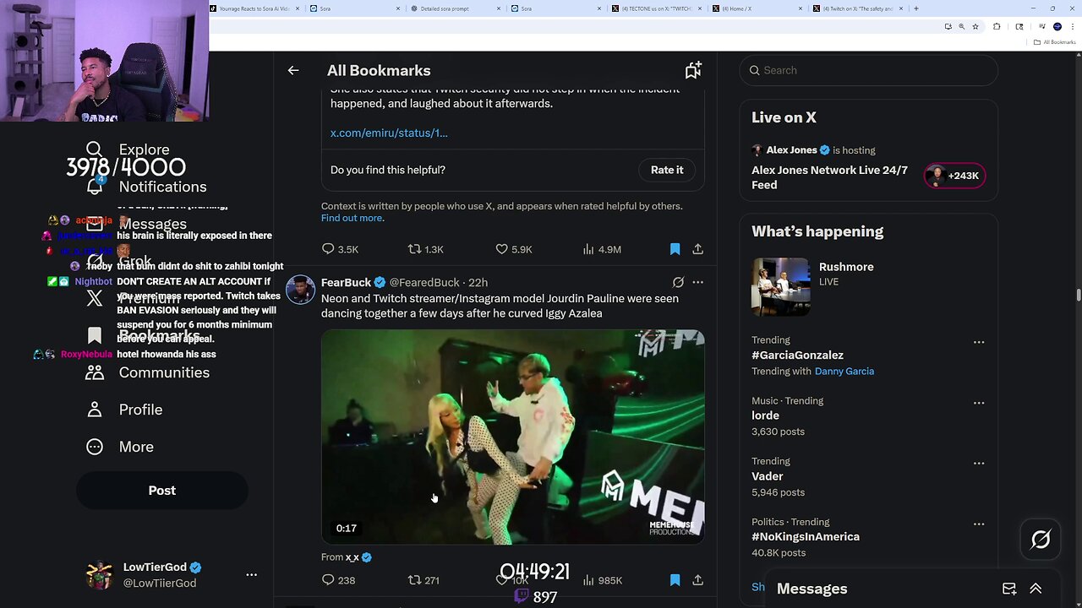Viewport: 1082px width, 608px height.
Task: Open a new browser tab
Action: pos(916,8)
